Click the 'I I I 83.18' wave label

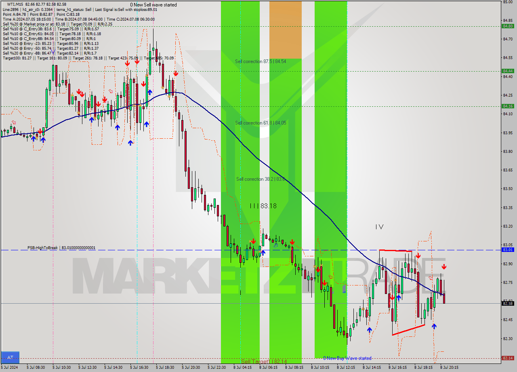pyautogui.click(x=263, y=206)
